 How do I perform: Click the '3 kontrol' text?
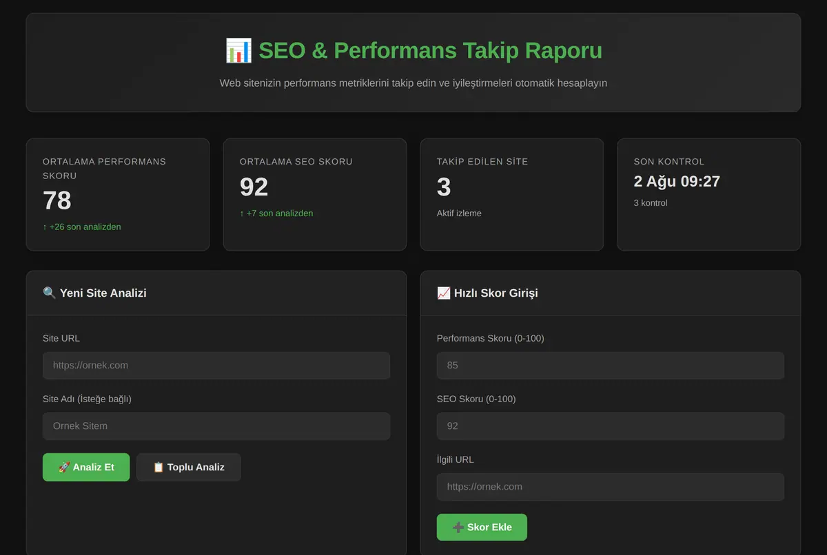651,202
